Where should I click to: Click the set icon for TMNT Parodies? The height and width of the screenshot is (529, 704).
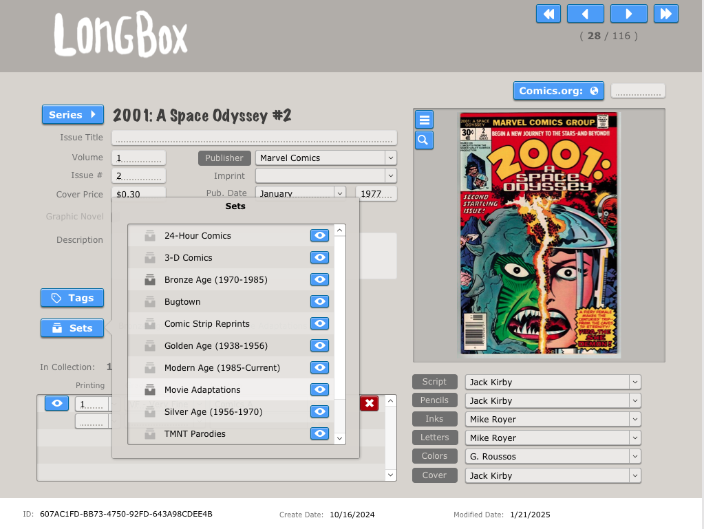(150, 434)
